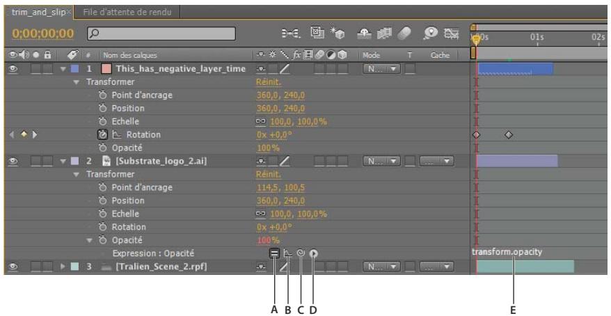Screen dimensions: 611x316
Task: Click the scale constrain link icon of layer 2
Action: pos(260,214)
